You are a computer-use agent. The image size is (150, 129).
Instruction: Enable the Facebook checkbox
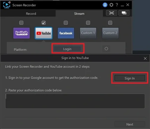(66, 23)
